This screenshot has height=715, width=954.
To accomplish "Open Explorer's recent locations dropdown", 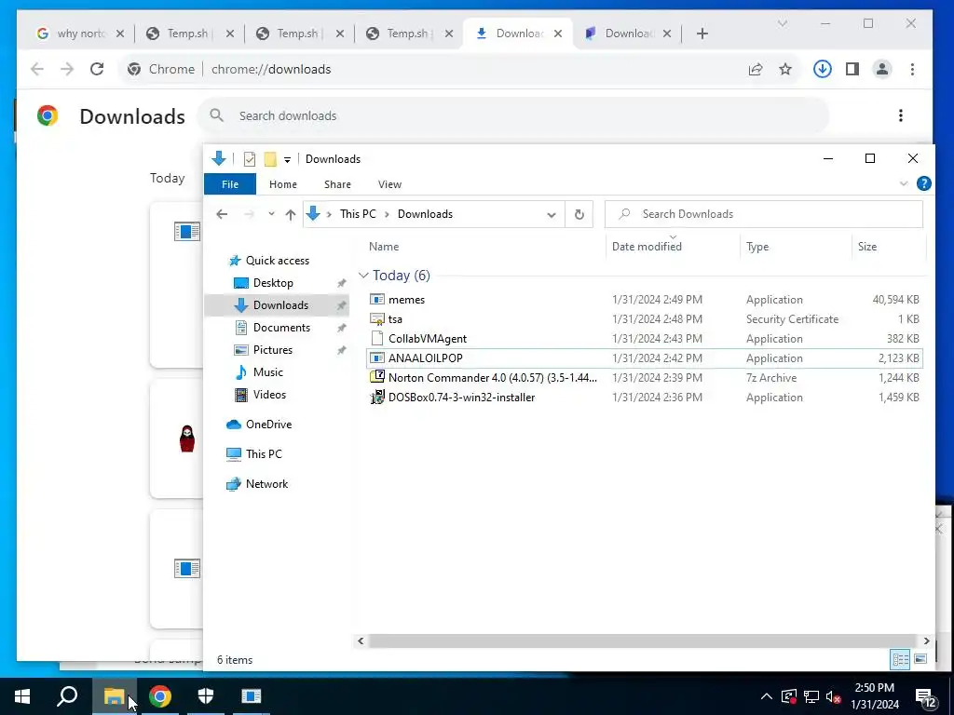I will [271, 214].
